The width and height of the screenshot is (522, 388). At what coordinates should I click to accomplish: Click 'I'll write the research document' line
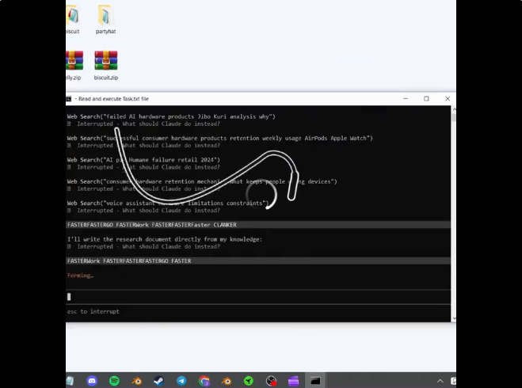(x=165, y=239)
